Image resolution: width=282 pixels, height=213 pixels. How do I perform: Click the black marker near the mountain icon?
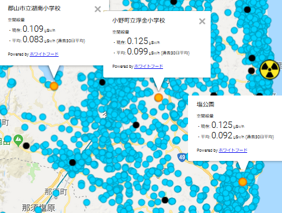point(26,146)
